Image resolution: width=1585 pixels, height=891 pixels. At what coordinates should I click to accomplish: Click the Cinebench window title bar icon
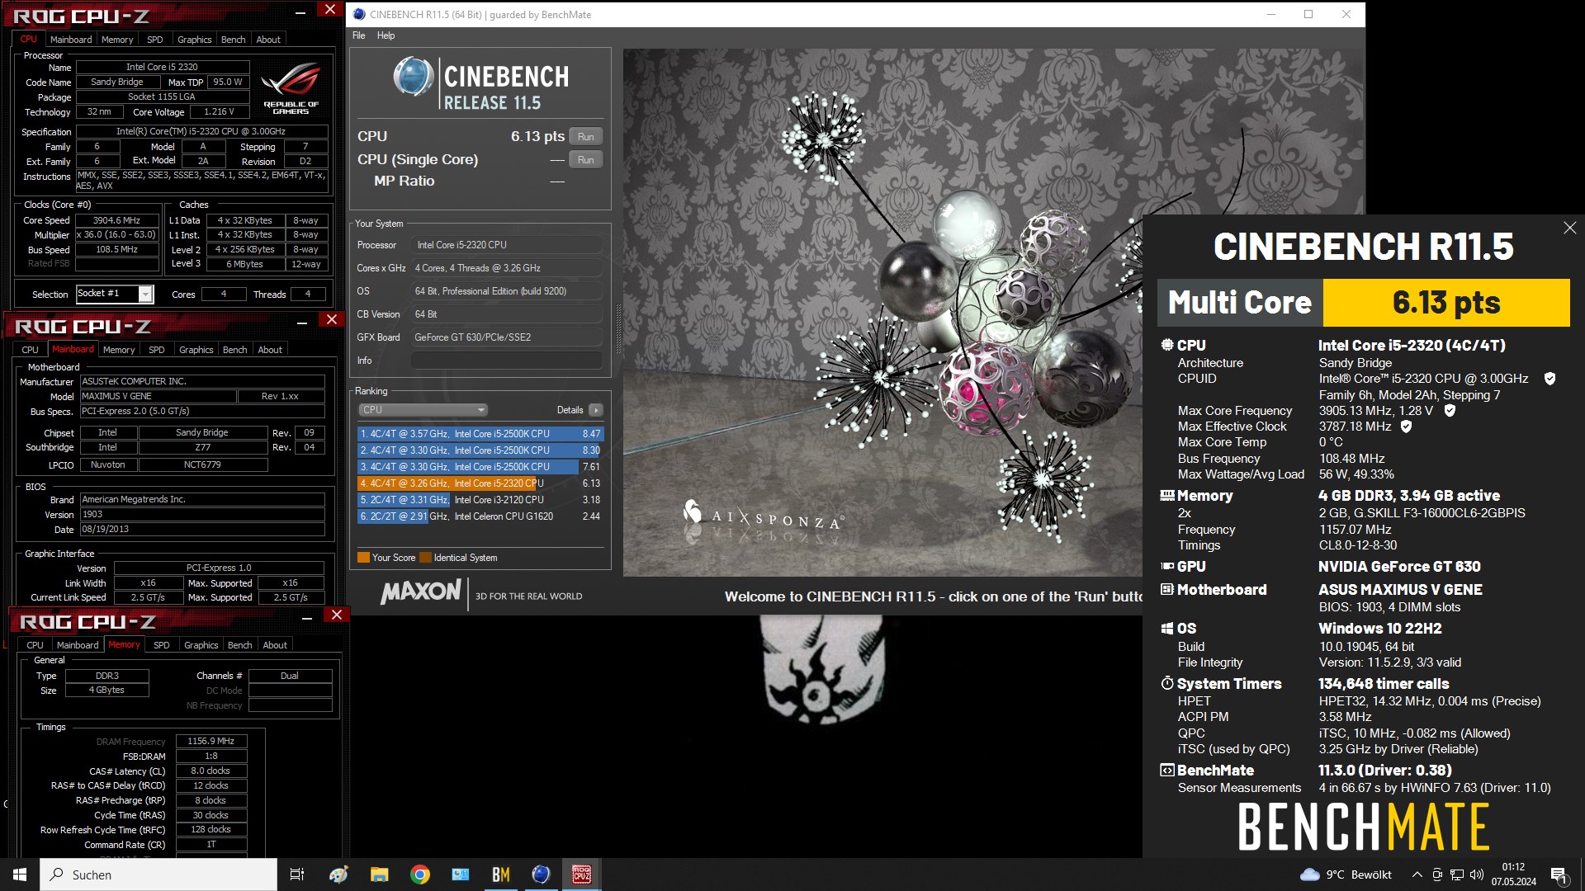(359, 14)
